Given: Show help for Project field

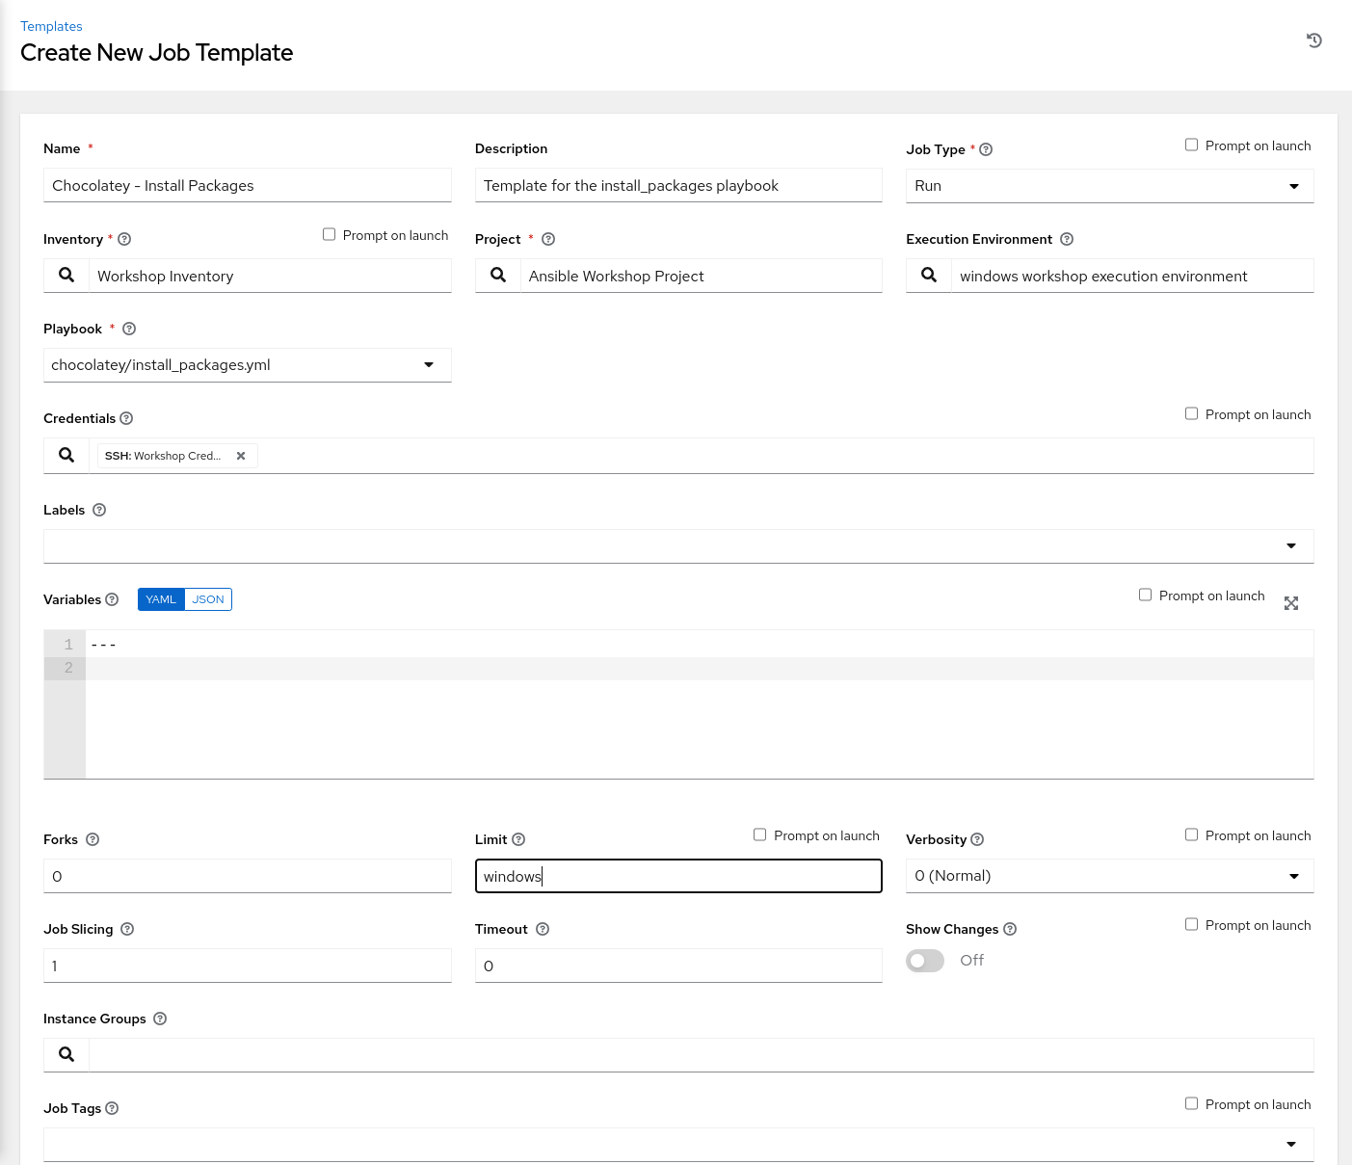Looking at the screenshot, I should point(548,239).
